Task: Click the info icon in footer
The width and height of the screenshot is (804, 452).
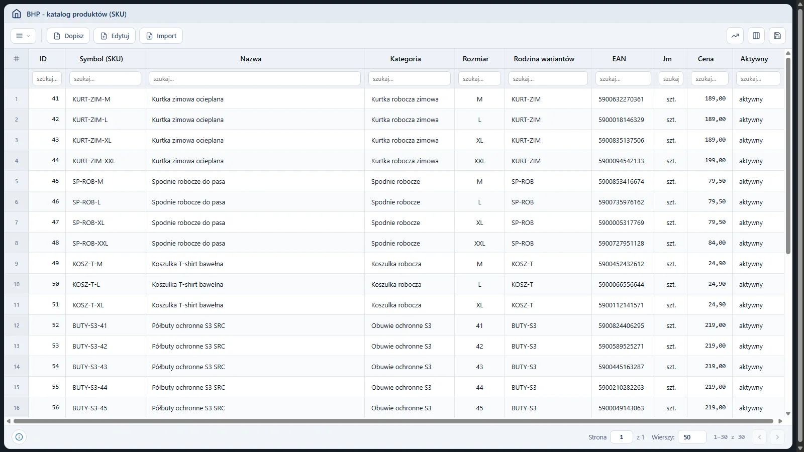Action: (x=19, y=437)
